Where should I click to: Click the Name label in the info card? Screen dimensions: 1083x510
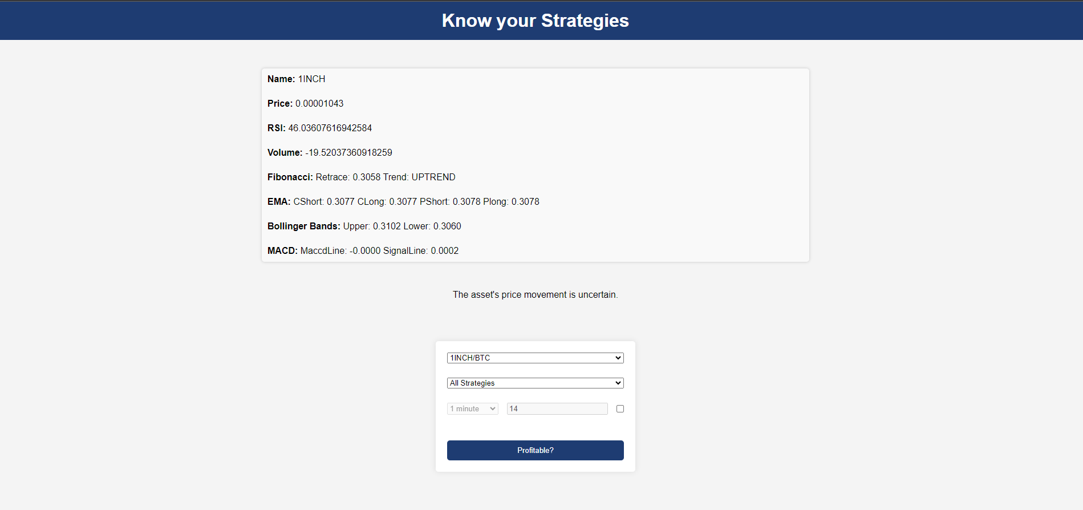click(x=281, y=79)
